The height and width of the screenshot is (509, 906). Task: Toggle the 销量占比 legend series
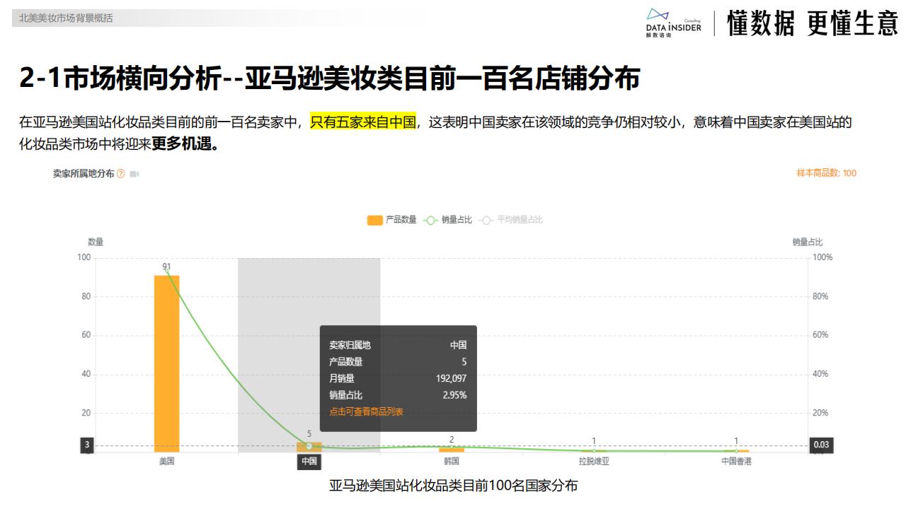point(447,220)
